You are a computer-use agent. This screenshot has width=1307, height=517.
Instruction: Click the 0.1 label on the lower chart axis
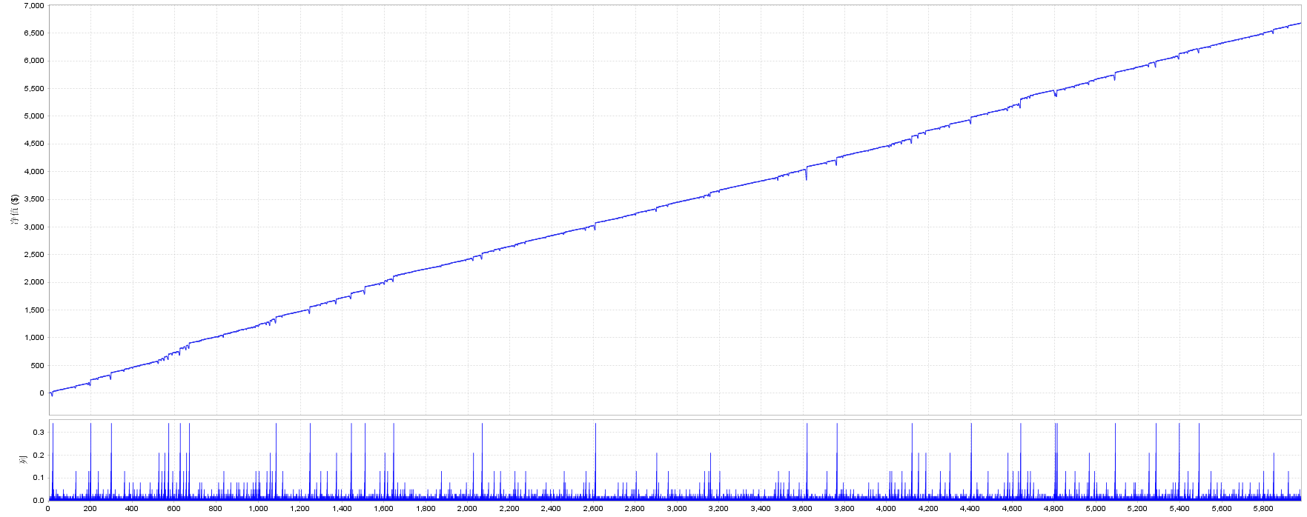[x=39, y=478]
